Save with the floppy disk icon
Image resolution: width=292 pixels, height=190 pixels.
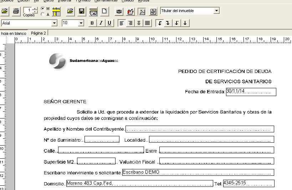82,11
